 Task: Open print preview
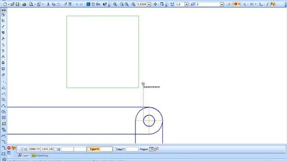click(31, 4)
